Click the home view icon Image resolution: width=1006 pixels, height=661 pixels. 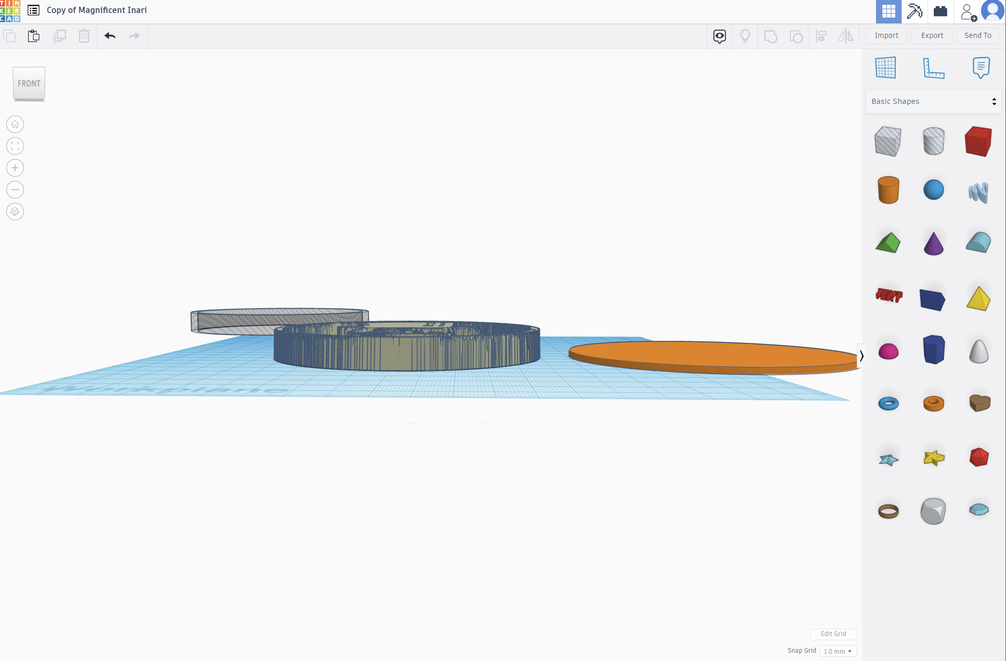click(x=15, y=124)
